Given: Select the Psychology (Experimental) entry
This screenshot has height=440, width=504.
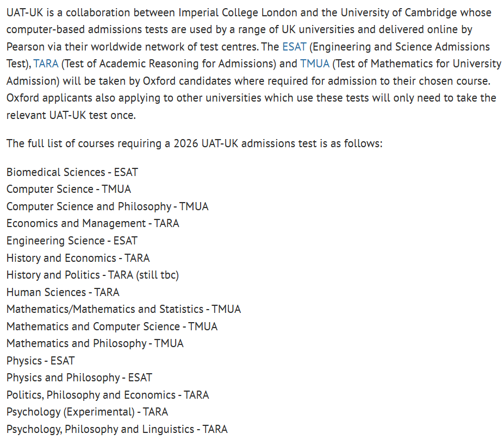Looking at the screenshot, I should (x=87, y=412).
